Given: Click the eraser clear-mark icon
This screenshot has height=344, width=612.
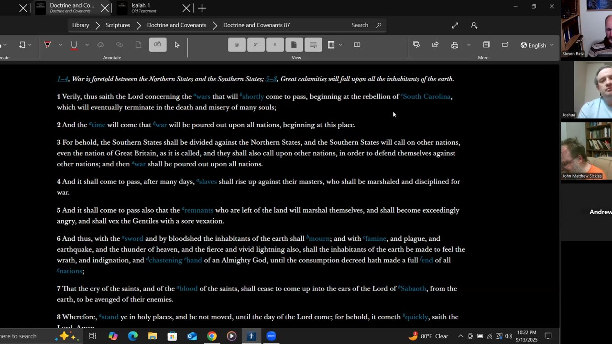Looking at the screenshot, I should click(100, 45).
